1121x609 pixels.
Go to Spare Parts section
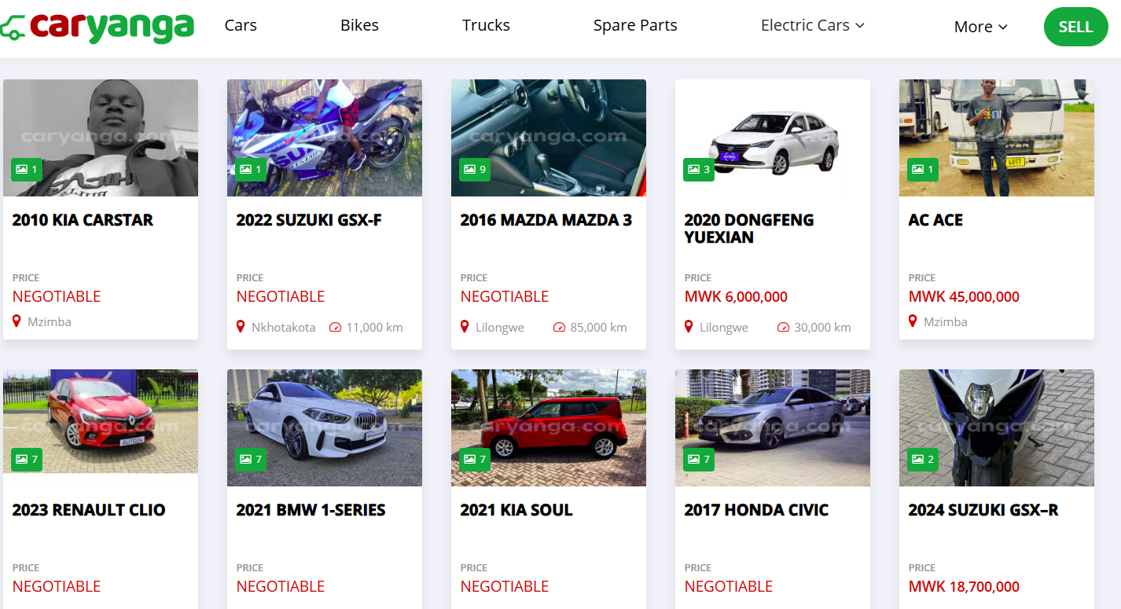(635, 25)
